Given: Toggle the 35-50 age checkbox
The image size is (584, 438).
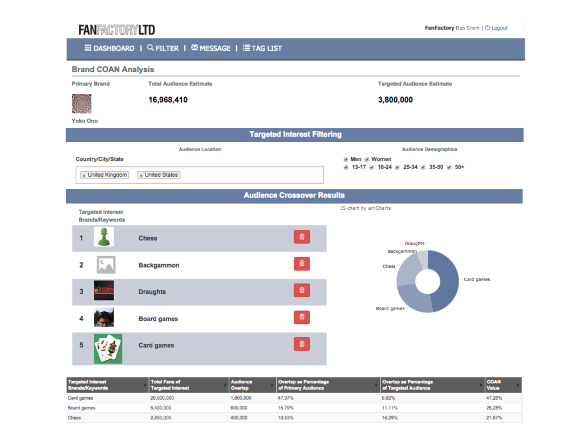Looking at the screenshot, I should pyautogui.click(x=423, y=168).
